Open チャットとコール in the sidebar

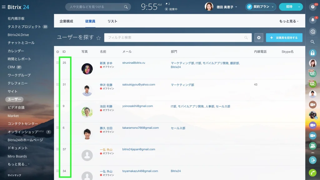tap(21, 42)
